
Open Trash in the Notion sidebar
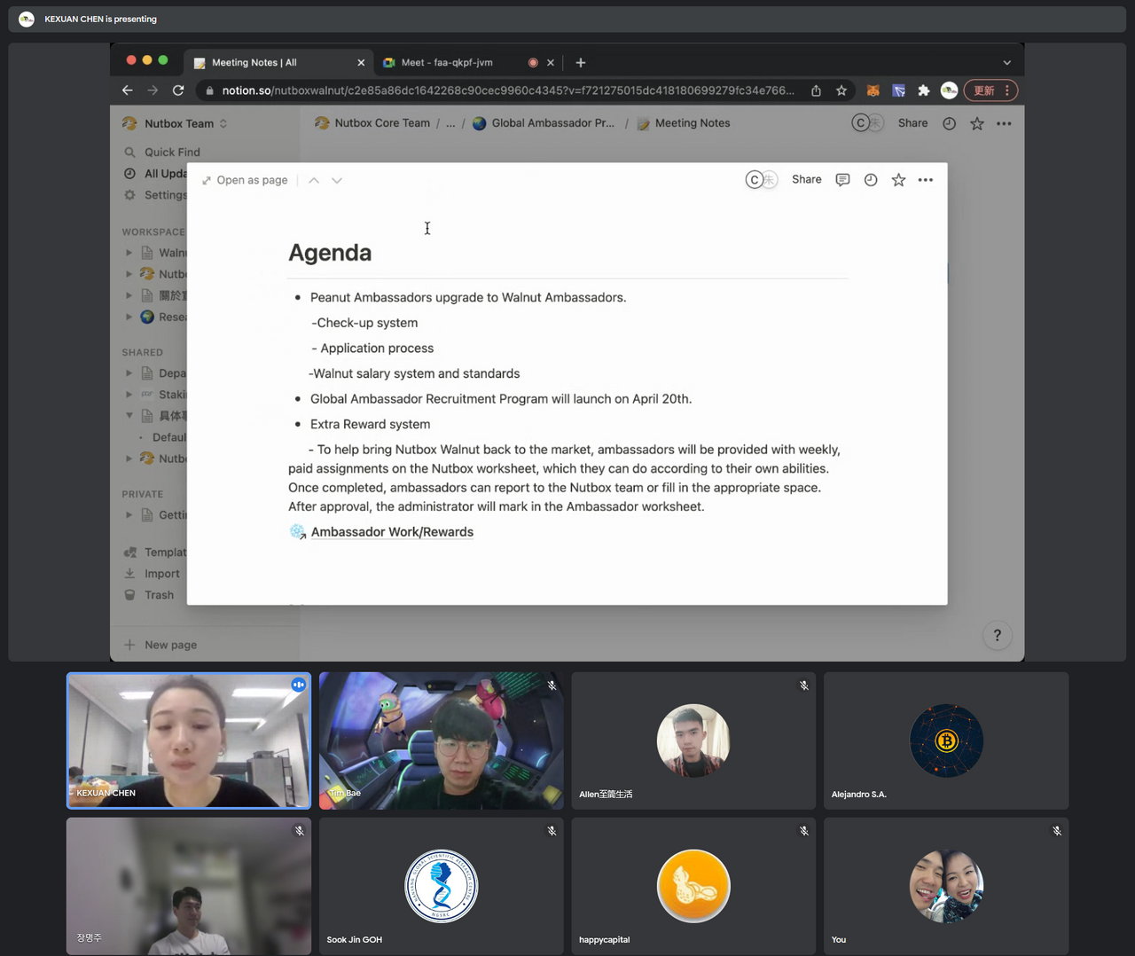point(149,595)
